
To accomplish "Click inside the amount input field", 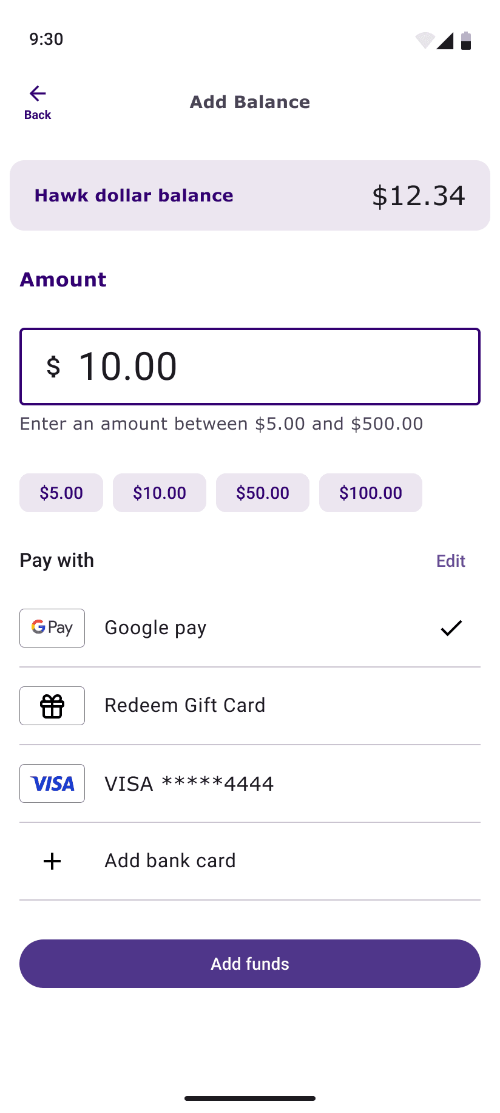I will point(249,366).
